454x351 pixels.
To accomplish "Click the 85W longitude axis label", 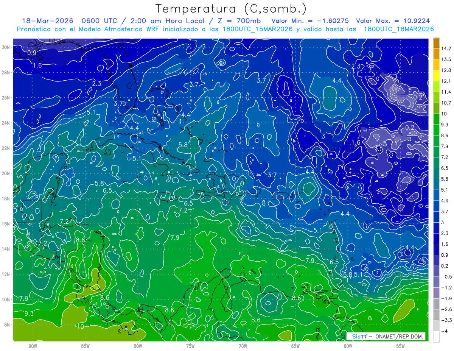I will pyautogui.click(x=85, y=346).
